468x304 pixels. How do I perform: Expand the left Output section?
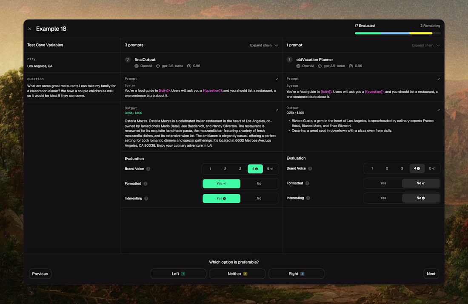point(277,110)
